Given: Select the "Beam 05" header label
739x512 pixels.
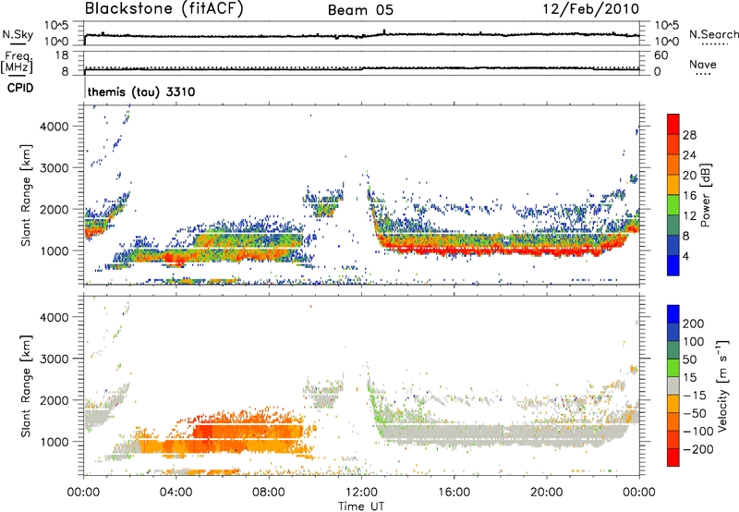Looking at the screenshot, I should coord(360,10).
